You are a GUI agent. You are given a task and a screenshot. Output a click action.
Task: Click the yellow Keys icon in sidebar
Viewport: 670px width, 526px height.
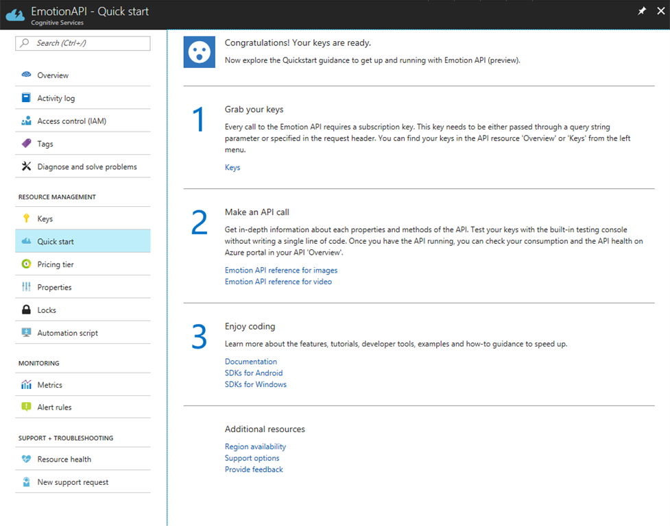tap(26, 218)
